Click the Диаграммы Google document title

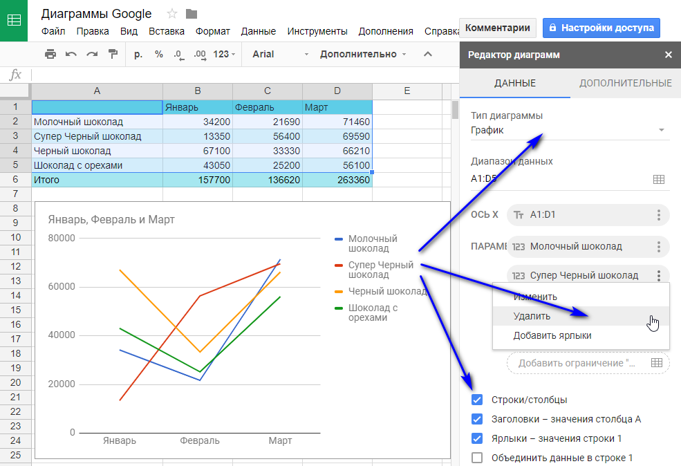96,14
